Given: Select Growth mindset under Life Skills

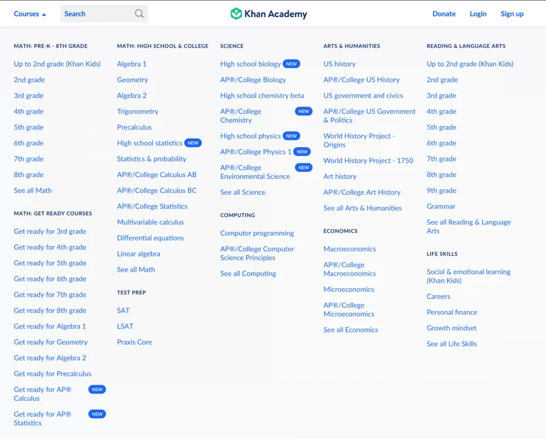Looking at the screenshot, I should [452, 328].
